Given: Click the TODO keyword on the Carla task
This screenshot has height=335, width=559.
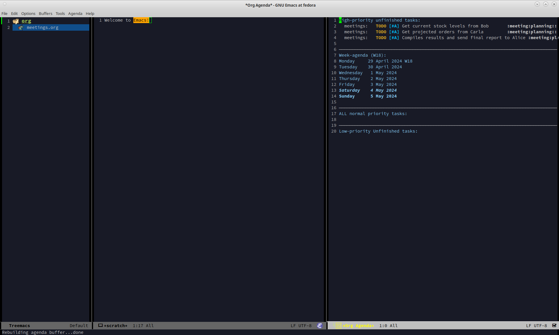Looking at the screenshot, I should pos(381,32).
